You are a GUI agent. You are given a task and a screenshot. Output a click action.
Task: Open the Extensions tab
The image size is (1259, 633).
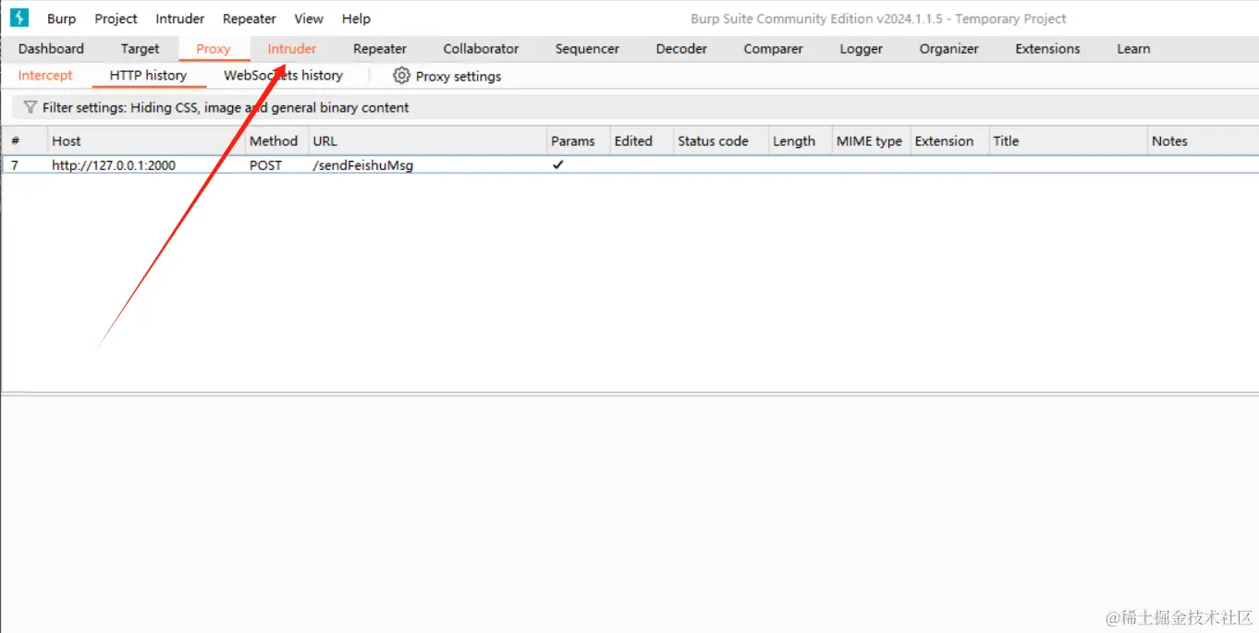tap(1047, 49)
